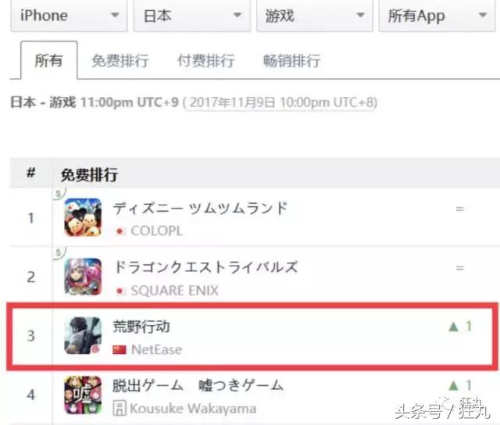
Task: Open the 畅销排行 tab
Action: coord(291,61)
